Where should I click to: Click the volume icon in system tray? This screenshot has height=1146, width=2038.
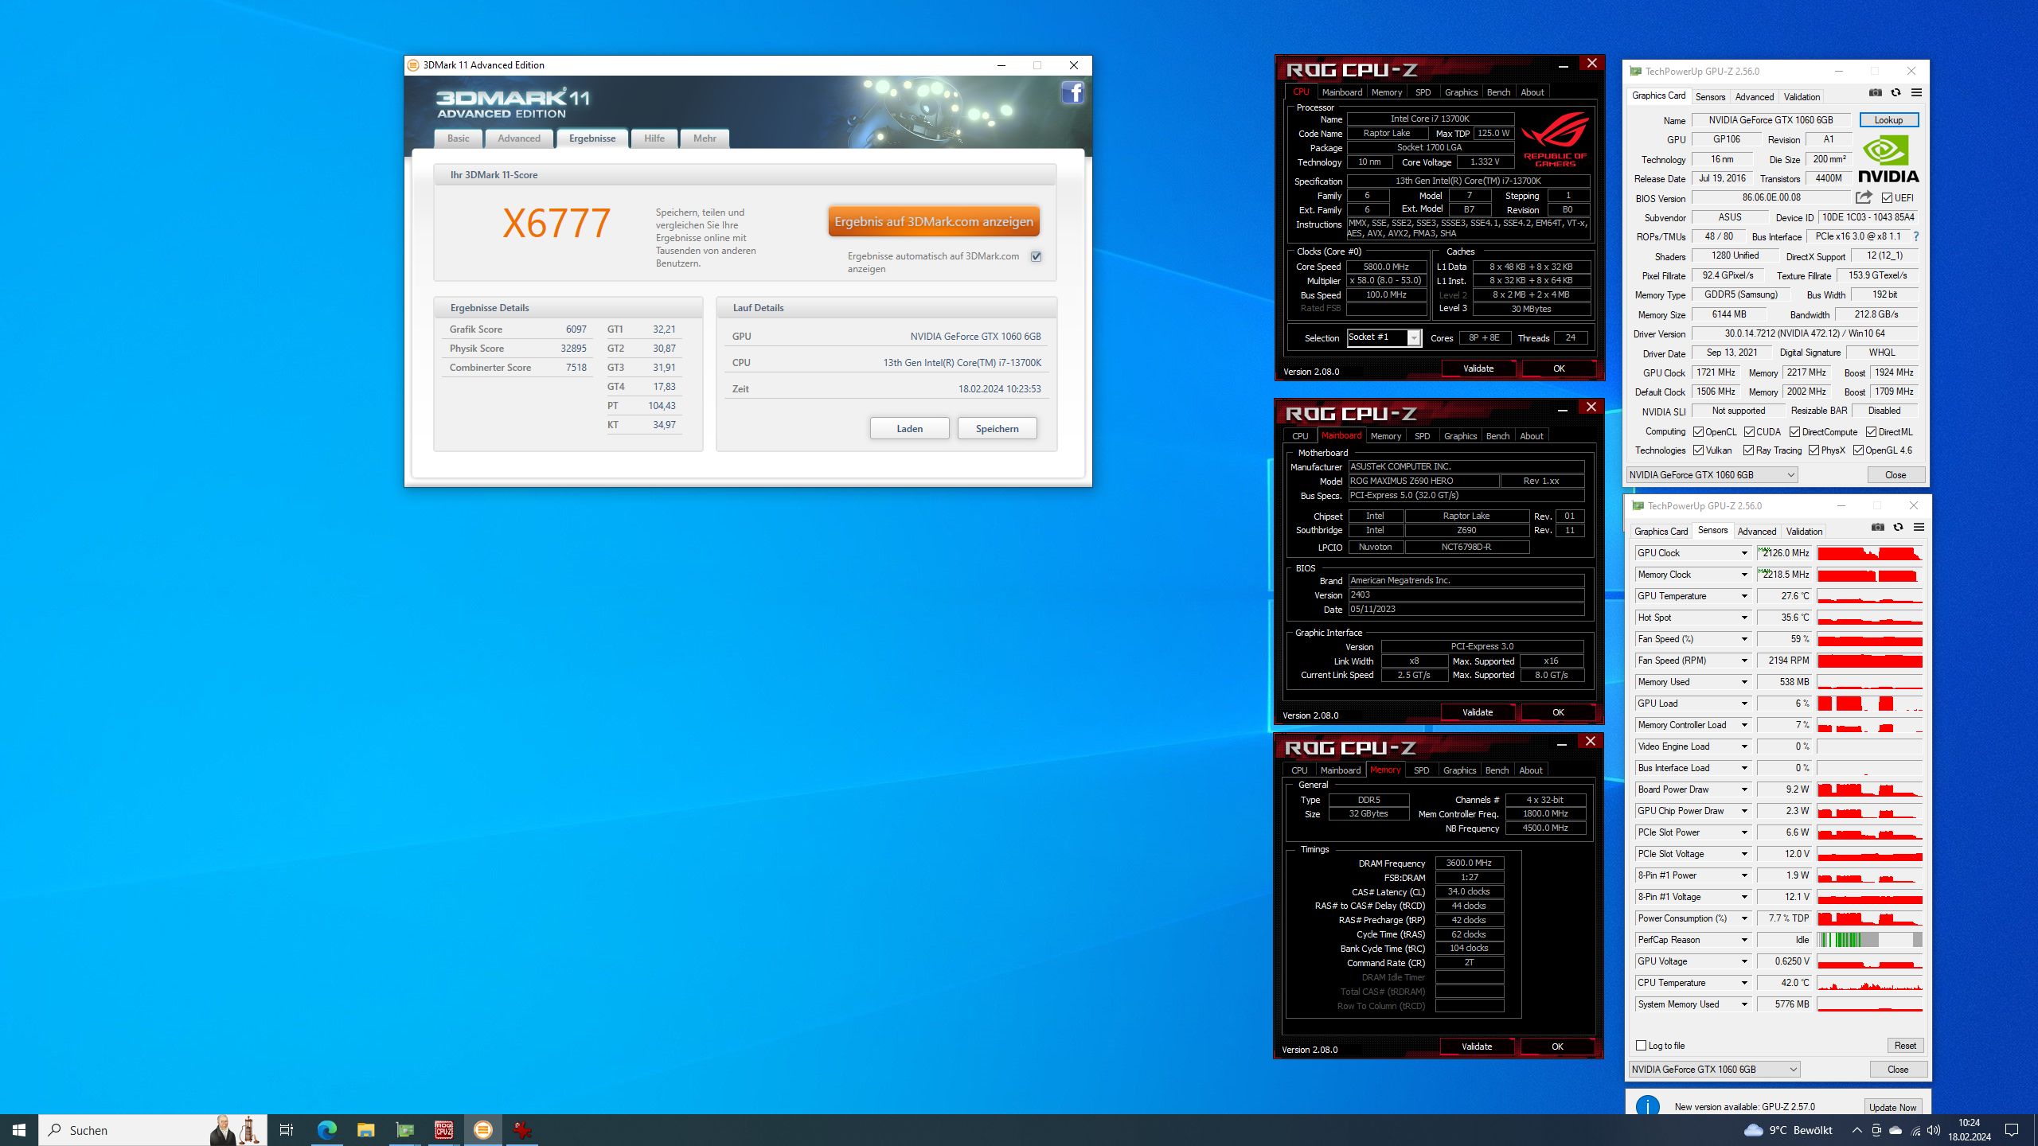tap(1934, 1130)
